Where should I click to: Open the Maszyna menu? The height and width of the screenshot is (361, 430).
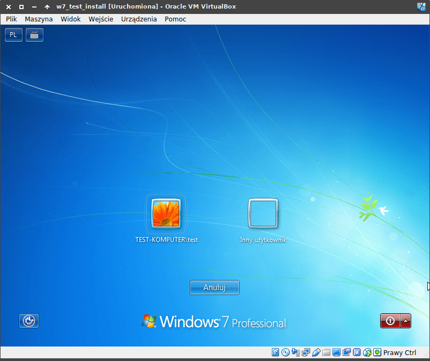pyautogui.click(x=39, y=19)
